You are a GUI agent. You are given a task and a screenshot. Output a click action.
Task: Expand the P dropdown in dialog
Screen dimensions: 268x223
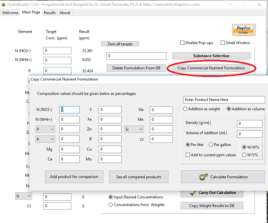pos(45,129)
